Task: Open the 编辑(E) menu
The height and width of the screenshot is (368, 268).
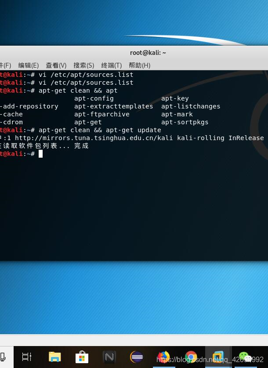Action: tap(29, 65)
